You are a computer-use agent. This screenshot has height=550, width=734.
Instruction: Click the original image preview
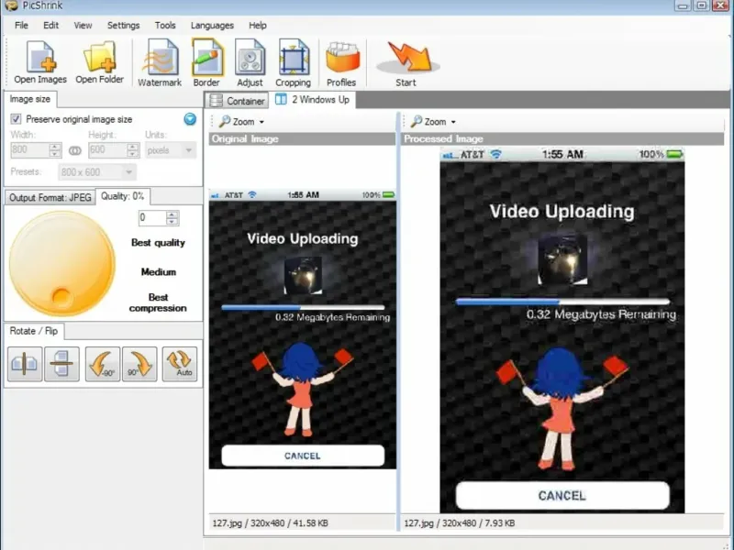coord(303,329)
